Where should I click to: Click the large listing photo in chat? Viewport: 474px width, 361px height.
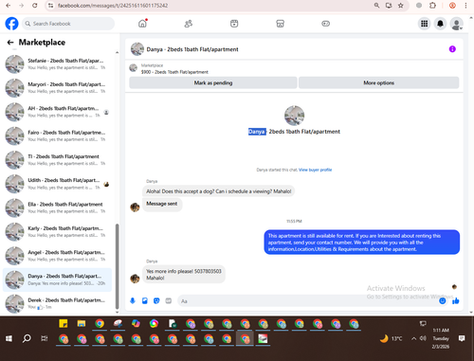point(294,116)
